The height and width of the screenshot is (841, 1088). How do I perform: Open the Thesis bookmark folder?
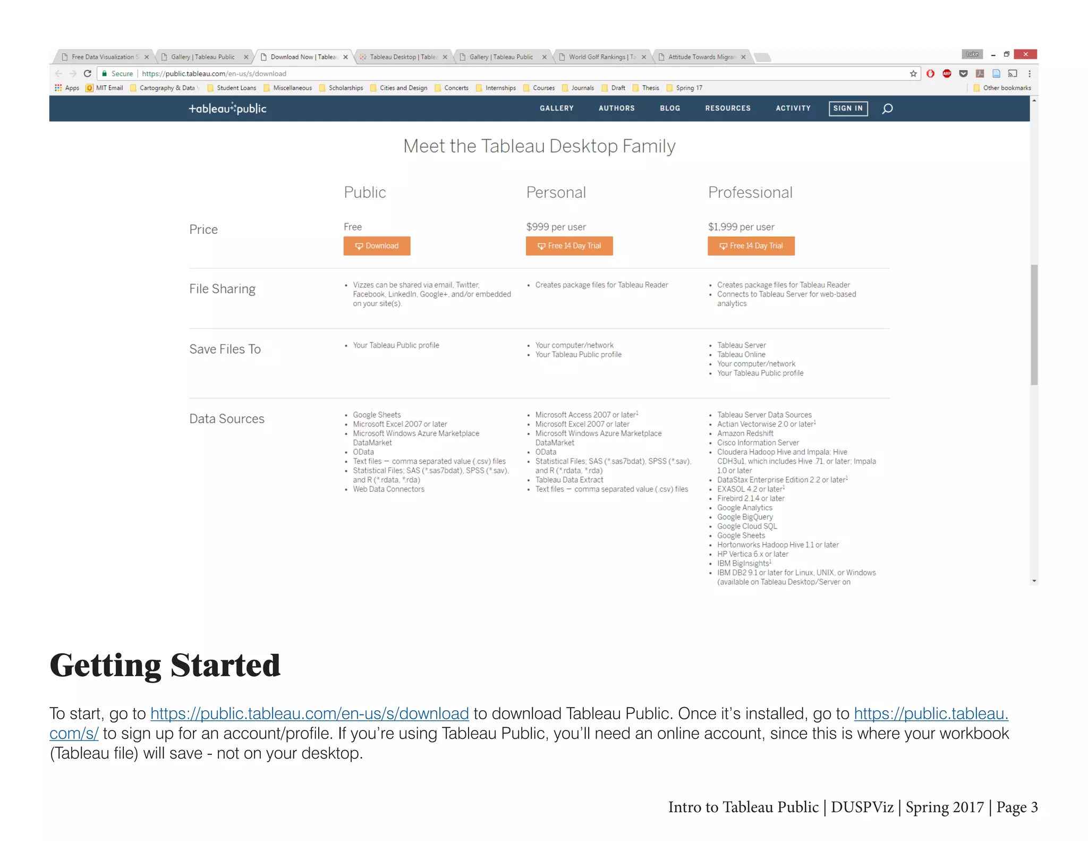pyautogui.click(x=645, y=88)
